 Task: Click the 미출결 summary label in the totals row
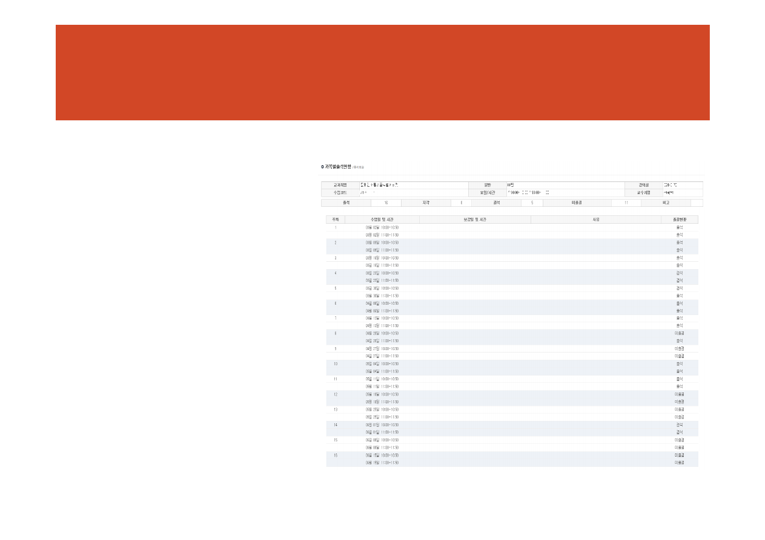coord(577,203)
